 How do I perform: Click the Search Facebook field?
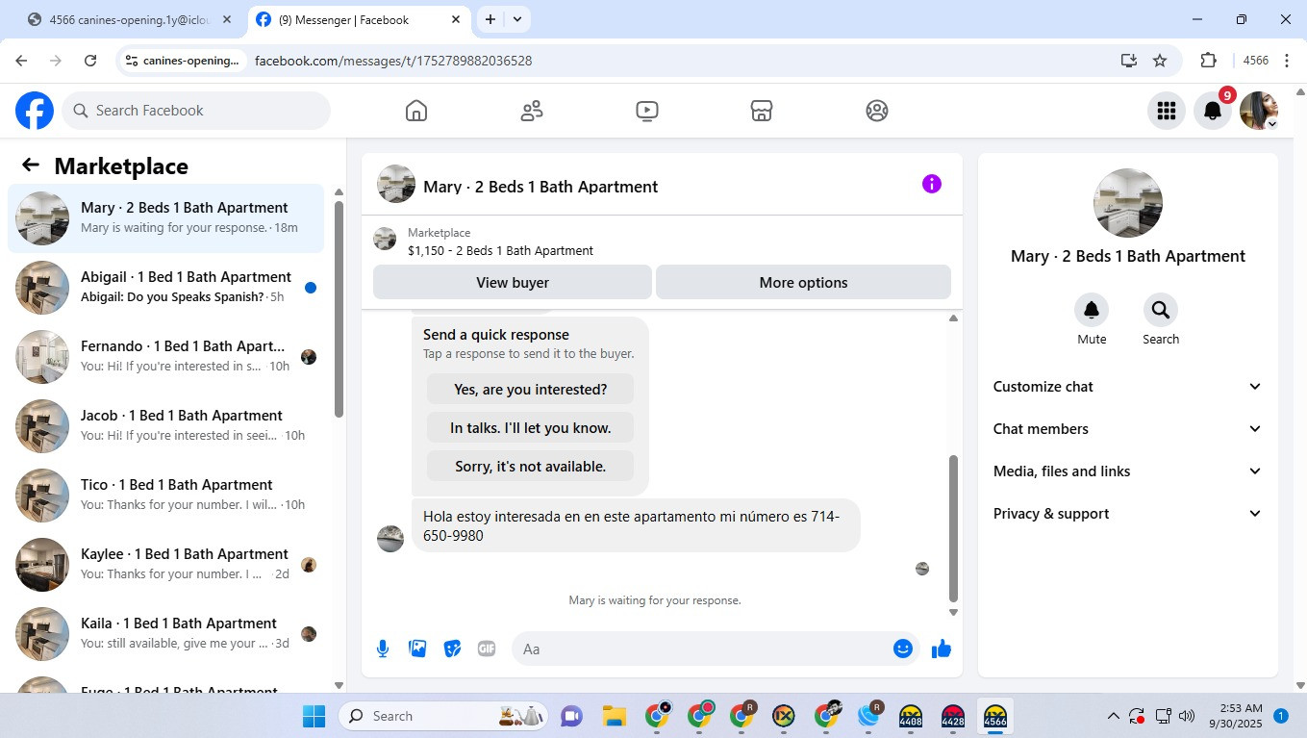(x=196, y=111)
